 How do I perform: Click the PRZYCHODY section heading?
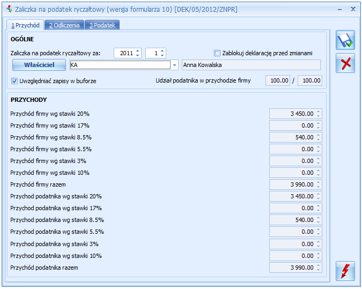28,100
